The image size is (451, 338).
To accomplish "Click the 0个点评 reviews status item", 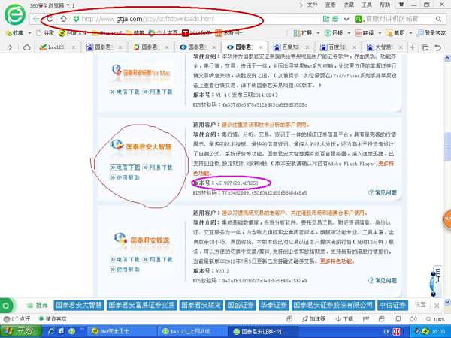I will [17, 319].
